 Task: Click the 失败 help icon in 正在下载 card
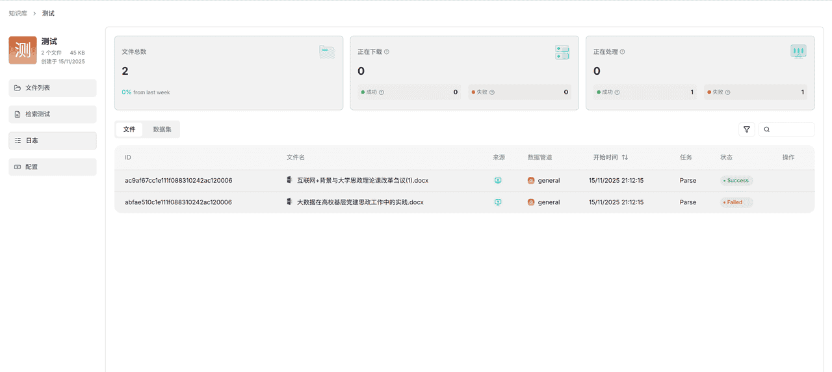click(x=492, y=92)
